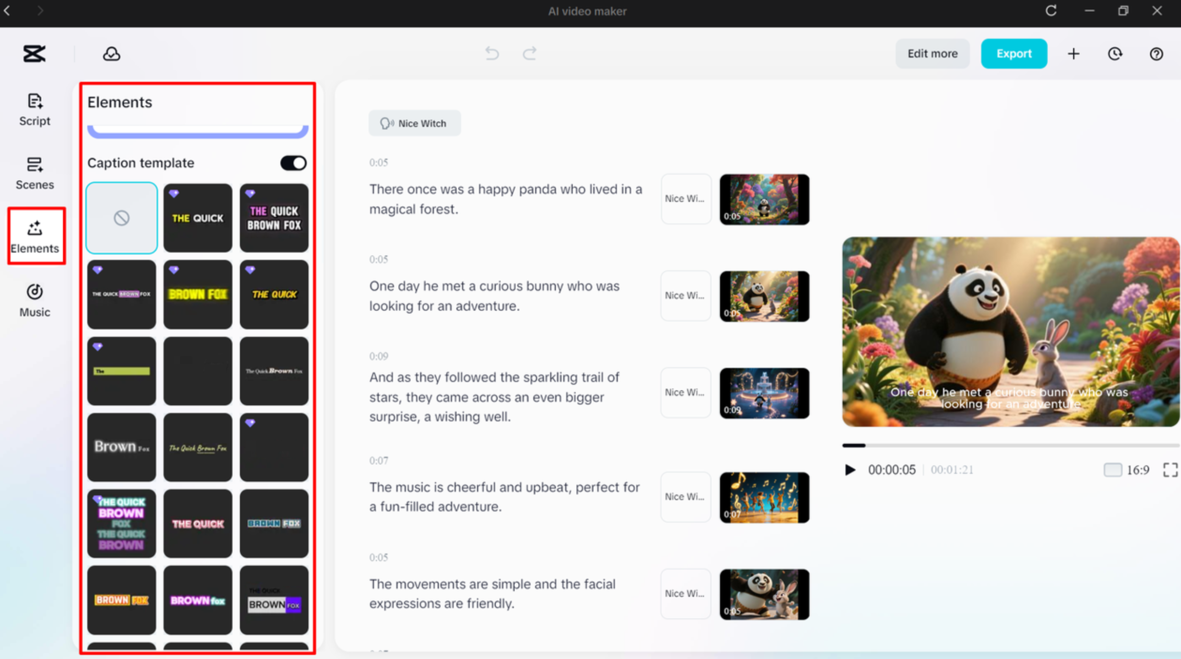This screenshot has width=1181, height=659.
Task: Open the Nice Witch voice selector
Action: [x=414, y=123]
